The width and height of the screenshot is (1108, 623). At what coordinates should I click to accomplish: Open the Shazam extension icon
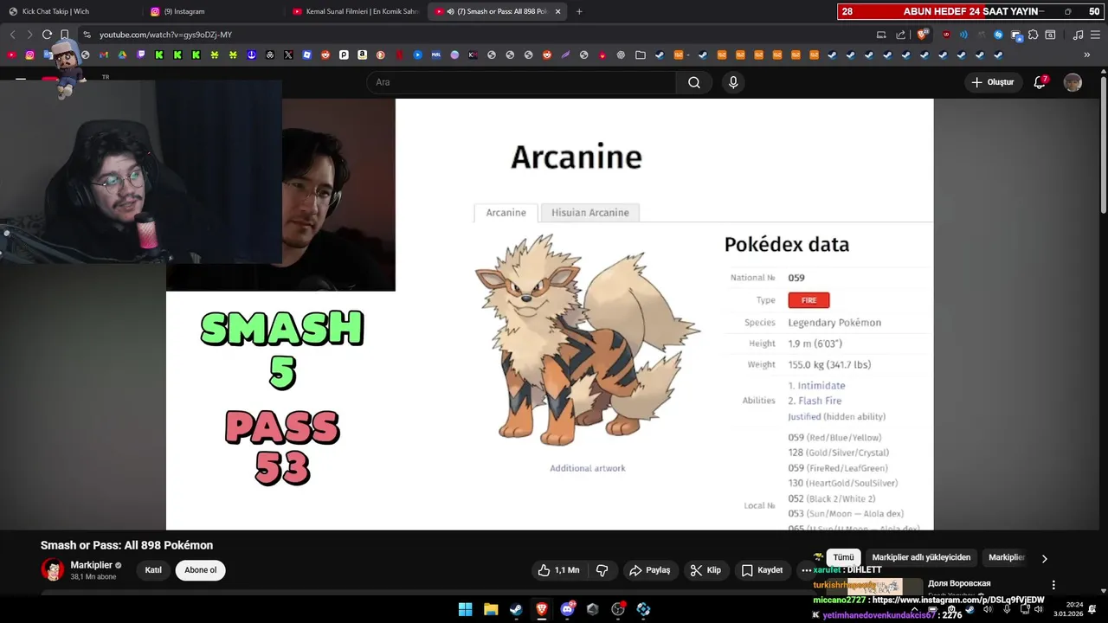(998, 35)
